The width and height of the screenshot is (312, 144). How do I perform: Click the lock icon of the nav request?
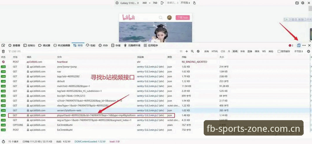(x=28, y=72)
